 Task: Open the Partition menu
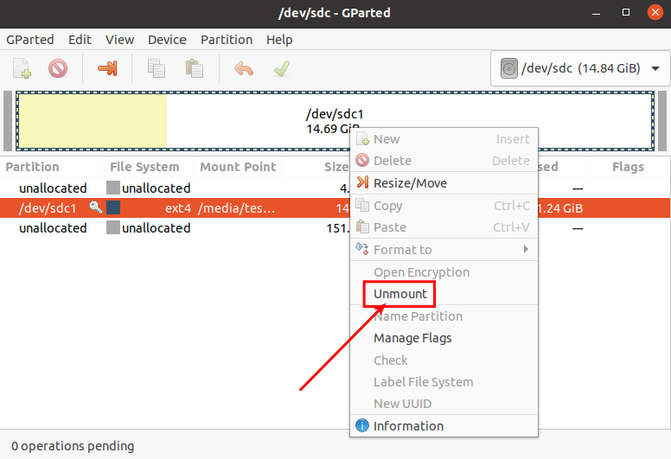[227, 40]
